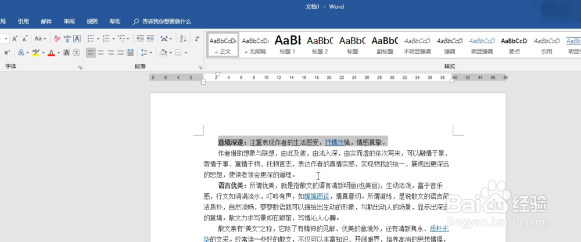Apply bulleted list formatting
This screenshot has height=242, width=581.
pos(91,38)
